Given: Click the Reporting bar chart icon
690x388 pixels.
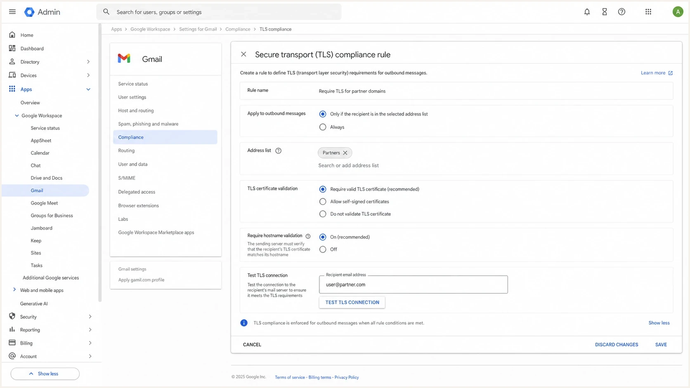Looking at the screenshot, I should (x=12, y=329).
